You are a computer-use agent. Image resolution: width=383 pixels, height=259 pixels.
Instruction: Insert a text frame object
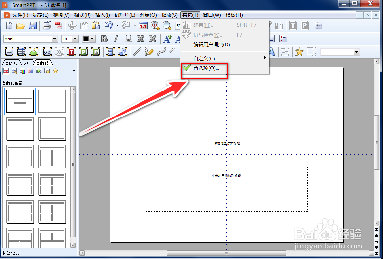click(x=9, y=52)
